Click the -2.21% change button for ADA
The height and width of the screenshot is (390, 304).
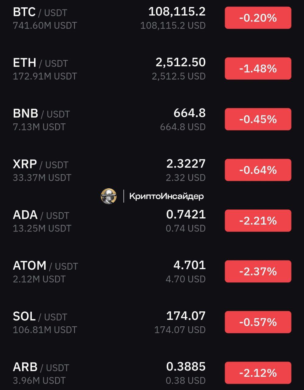(x=258, y=221)
